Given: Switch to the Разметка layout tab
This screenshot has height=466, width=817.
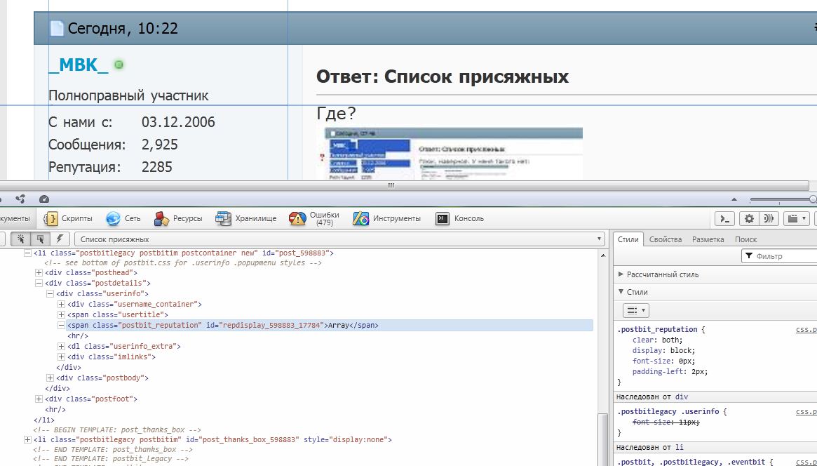Looking at the screenshot, I should pos(708,239).
